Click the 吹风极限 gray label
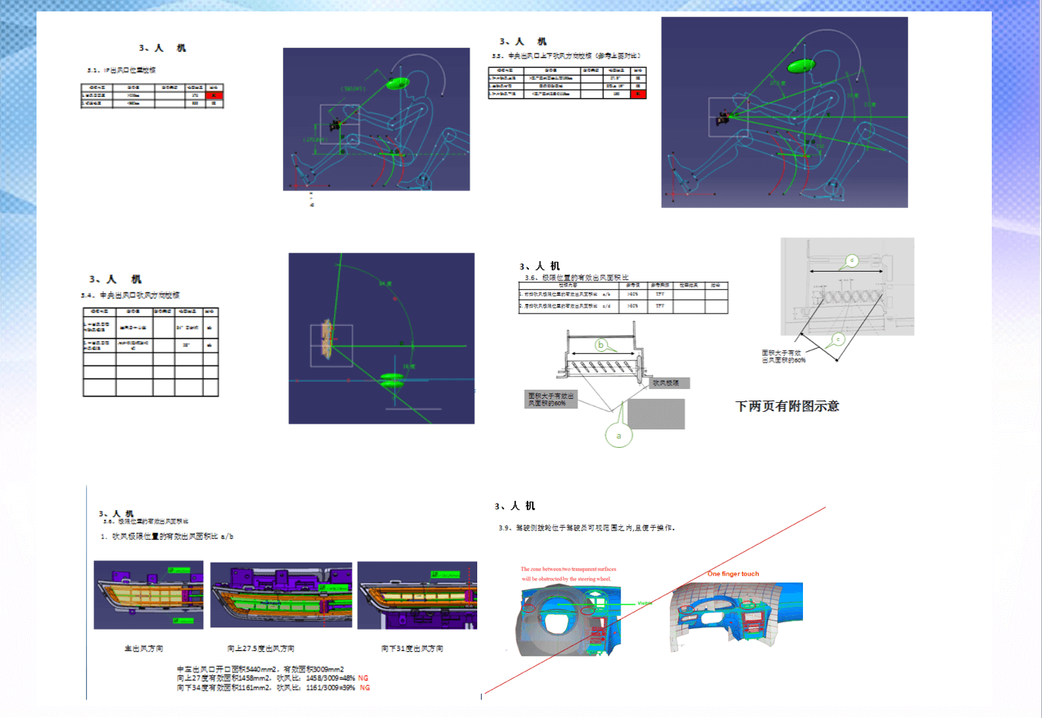 670,383
